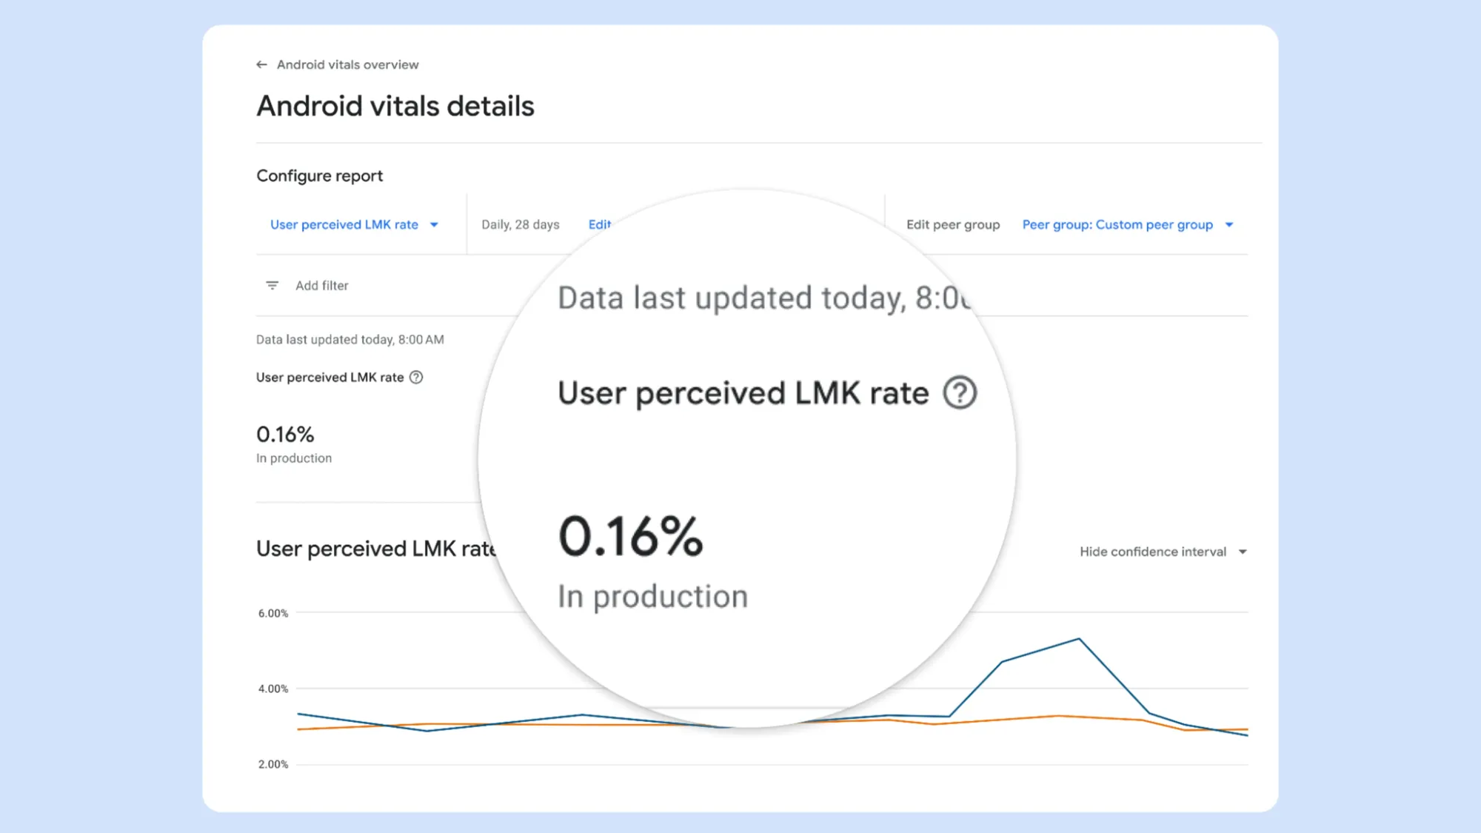
Task: Click Edit to change the report time range
Action: (x=600, y=224)
